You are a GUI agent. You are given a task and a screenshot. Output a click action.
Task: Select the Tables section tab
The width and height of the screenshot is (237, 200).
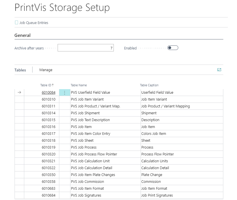tap(20, 70)
